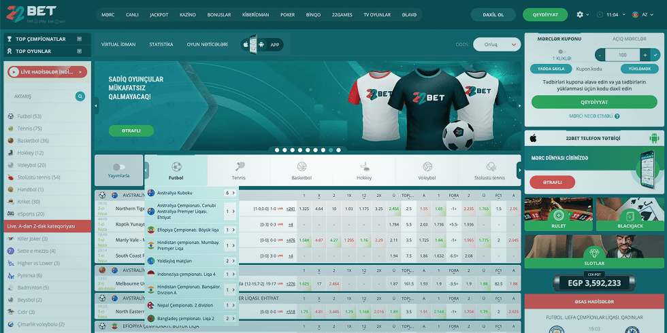Screen dimensions: 667x333
Task: Open the settings gear icon
Action: pos(580,14)
